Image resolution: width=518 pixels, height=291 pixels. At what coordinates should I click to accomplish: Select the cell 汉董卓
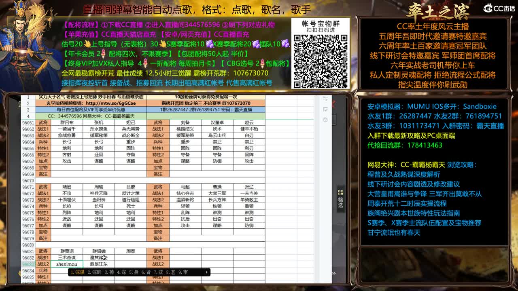tap(217, 122)
